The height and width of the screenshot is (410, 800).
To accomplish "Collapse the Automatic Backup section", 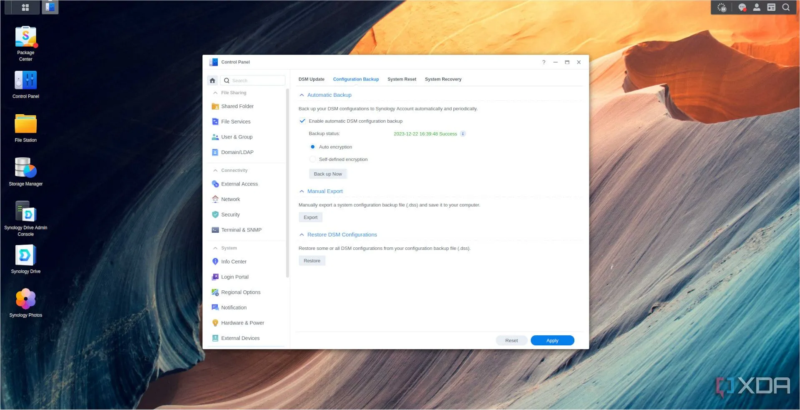I will pyautogui.click(x=302, y=95).
